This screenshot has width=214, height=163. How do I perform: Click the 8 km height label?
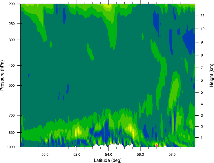(202, 55)
